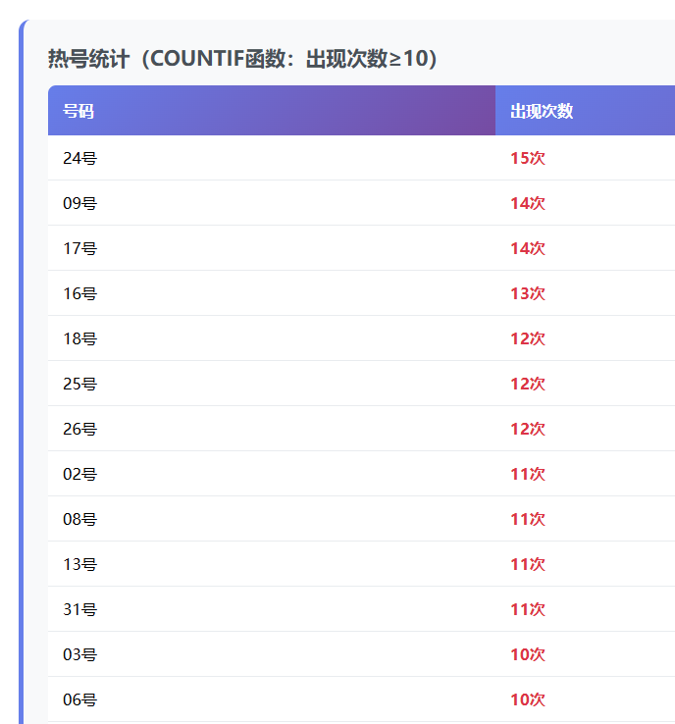Viewport: 675px width, 724px height.
Task: Select the 09号 number cell
Action: (x=80, y=203)
